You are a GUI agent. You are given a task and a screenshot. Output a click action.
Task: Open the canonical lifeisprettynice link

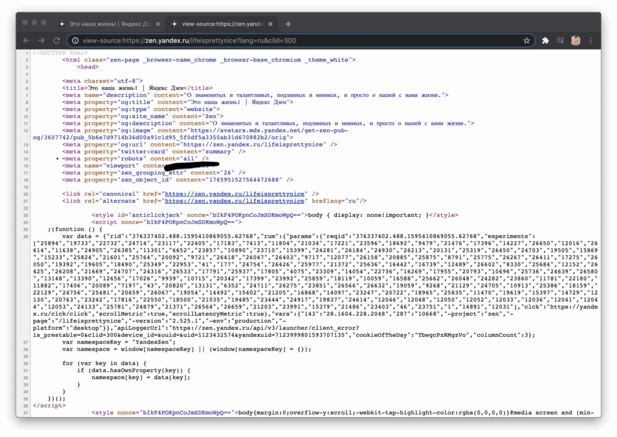click(x=234, y=193)
